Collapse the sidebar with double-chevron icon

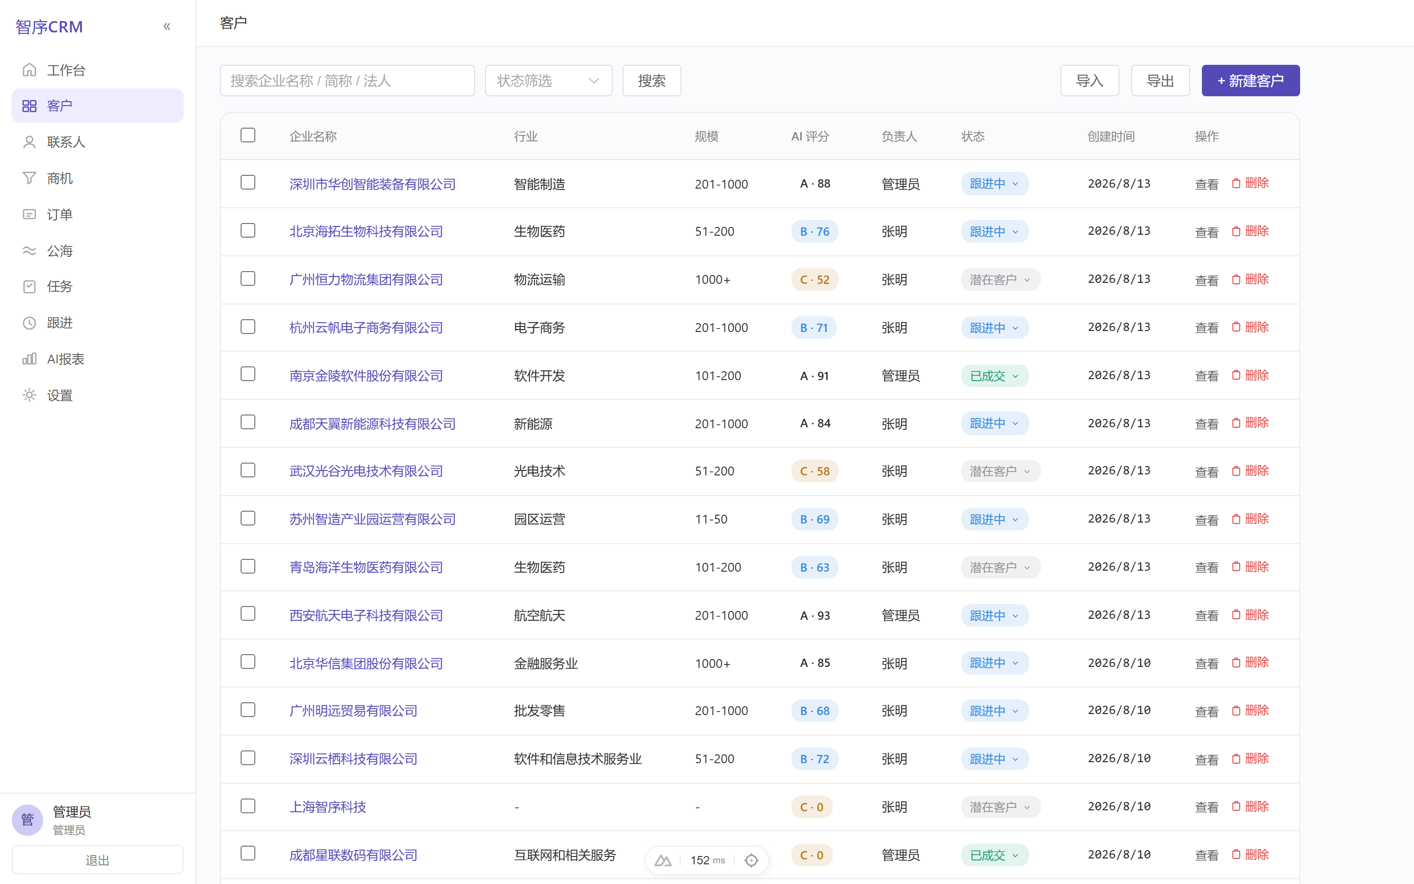point(166,27)
